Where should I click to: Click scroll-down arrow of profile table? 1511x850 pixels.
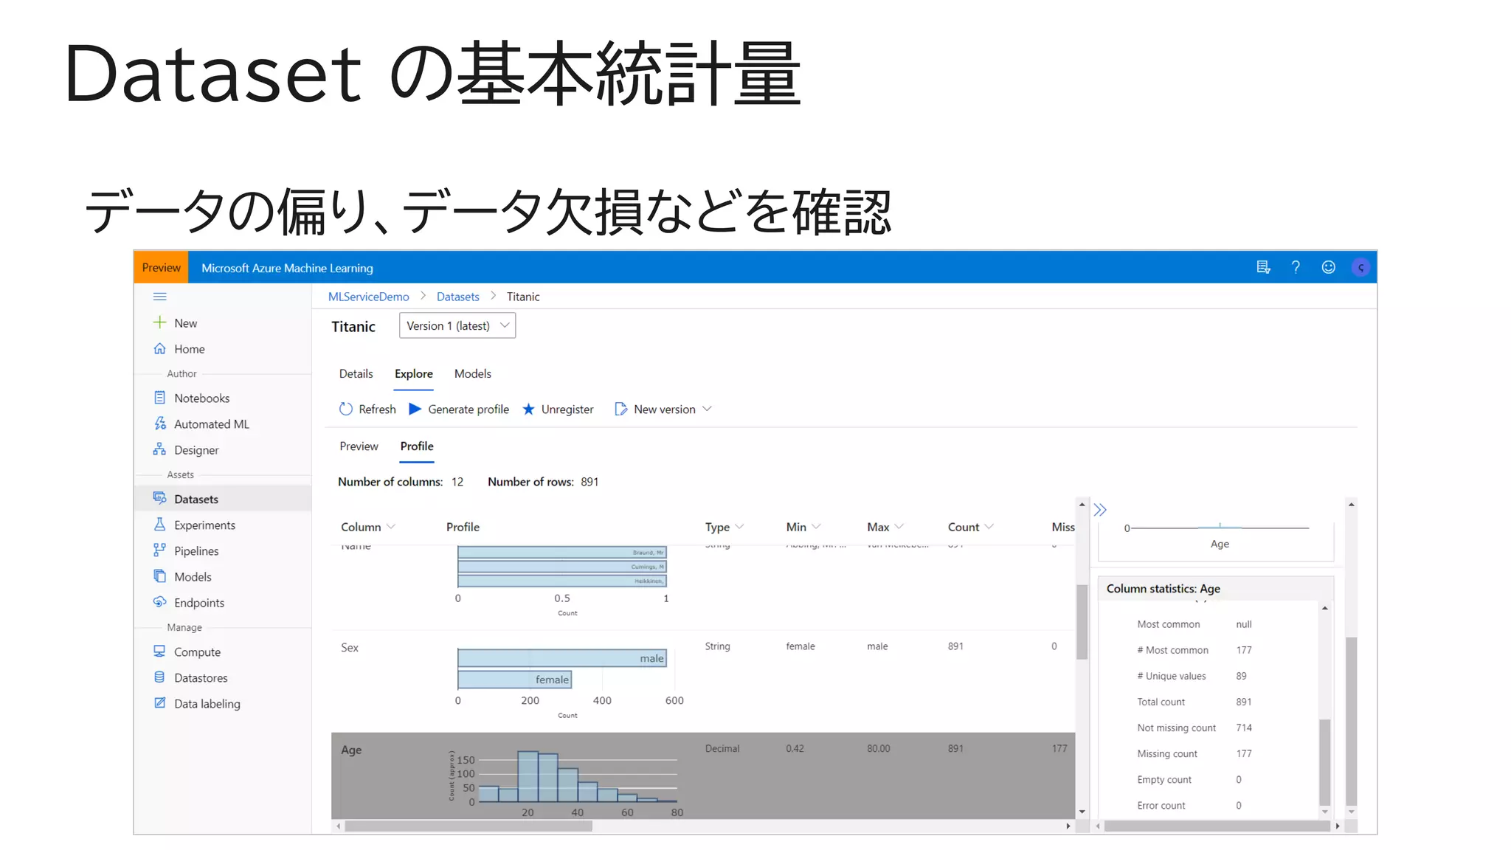click(x=1082, y=812)
